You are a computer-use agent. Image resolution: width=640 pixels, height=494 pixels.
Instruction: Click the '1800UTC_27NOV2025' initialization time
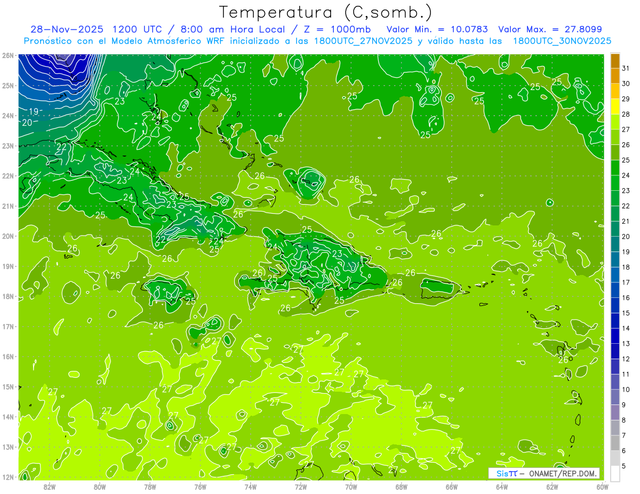361,41
